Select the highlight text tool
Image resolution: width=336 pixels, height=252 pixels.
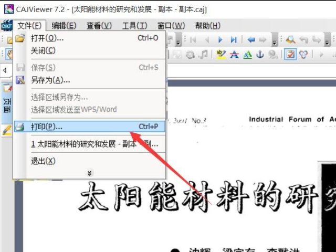coord(221,55)
